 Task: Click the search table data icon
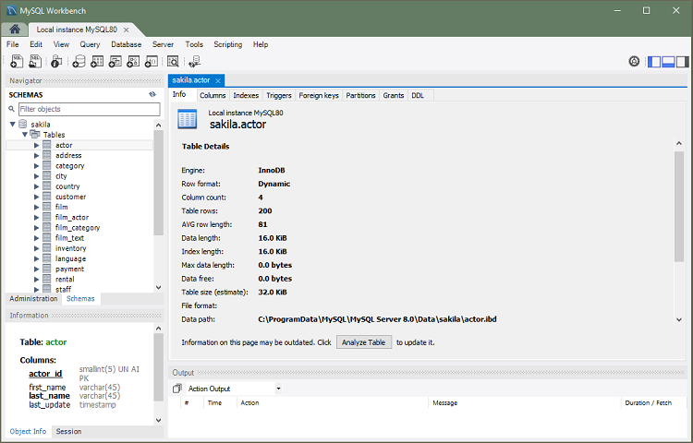click(172, 62)
